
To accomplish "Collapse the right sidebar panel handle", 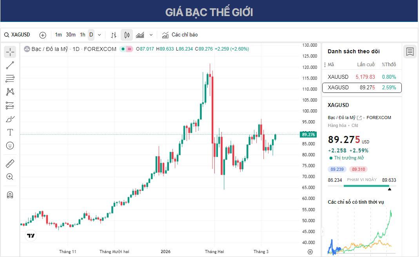I will pyautogui.click(x=322, y=232).
